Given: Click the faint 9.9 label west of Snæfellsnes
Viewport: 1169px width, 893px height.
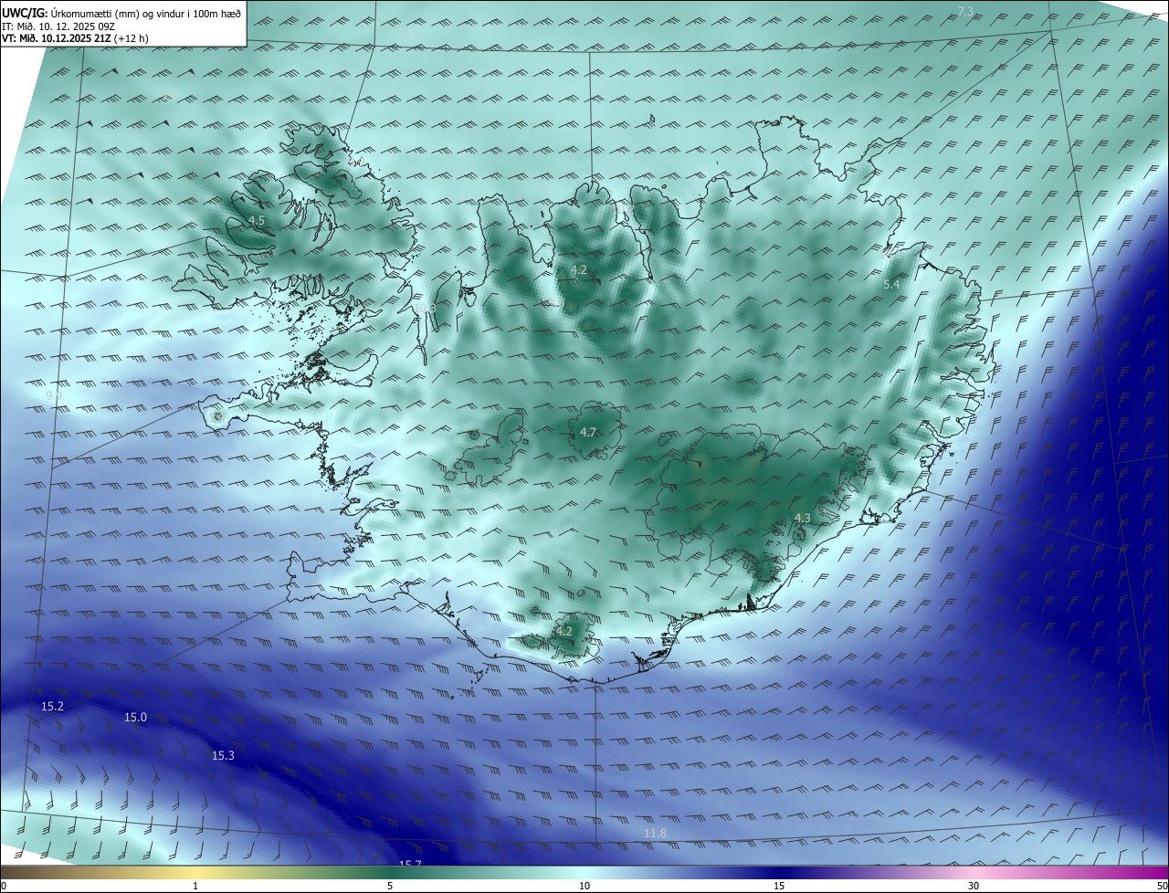Looking at the screenshot, I should [54, 395].
